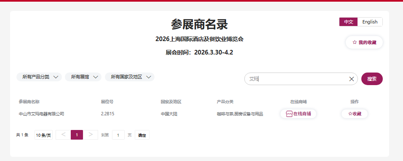
Task: Open the 所有展馆 dropdown
Action: click(83, 77)
